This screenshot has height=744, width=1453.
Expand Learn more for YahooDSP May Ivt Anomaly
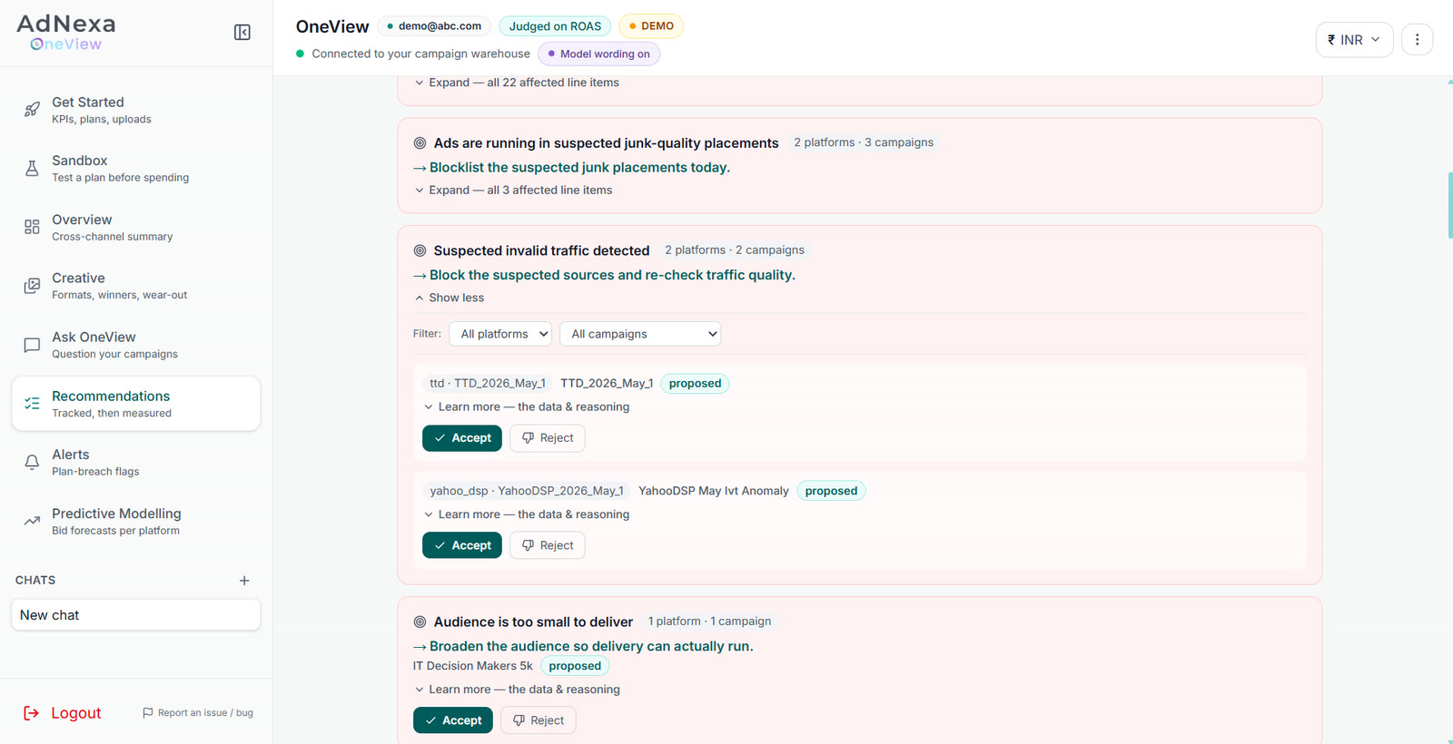pos(527,514)
